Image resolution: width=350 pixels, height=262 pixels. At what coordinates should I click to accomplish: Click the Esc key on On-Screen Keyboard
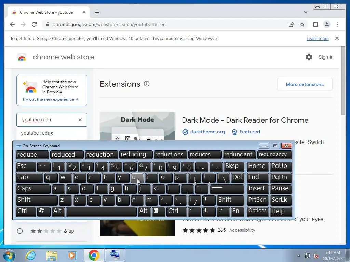click(26, 166)
